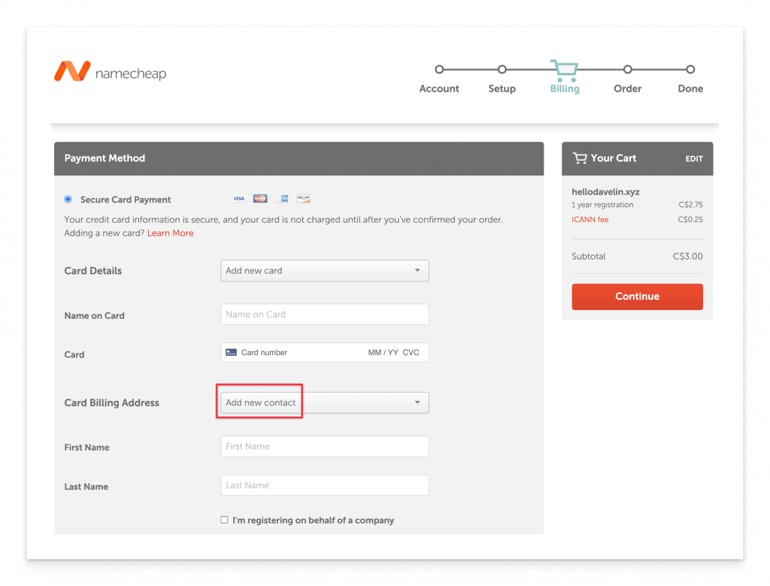Click the Continue button
The image size is (770, 586).
point(638,296)
